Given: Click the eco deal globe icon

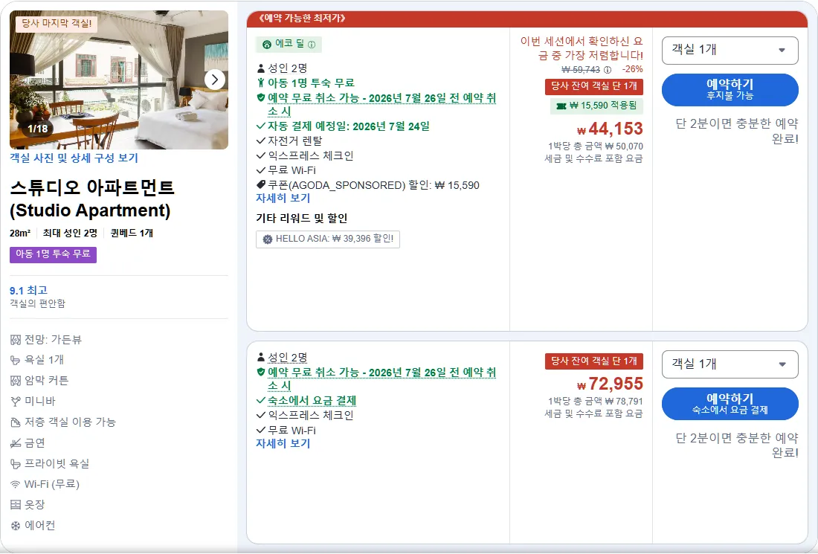Looking at the screenshot, I should 266,45.
